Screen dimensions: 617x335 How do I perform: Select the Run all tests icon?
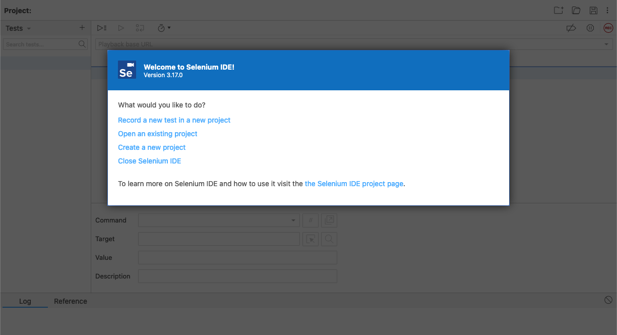[x=102, y=28]
